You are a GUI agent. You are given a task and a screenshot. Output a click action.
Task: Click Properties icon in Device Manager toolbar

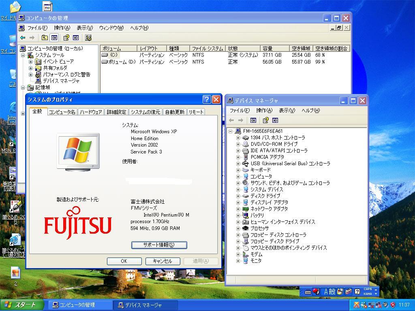[x=265, y=121]
